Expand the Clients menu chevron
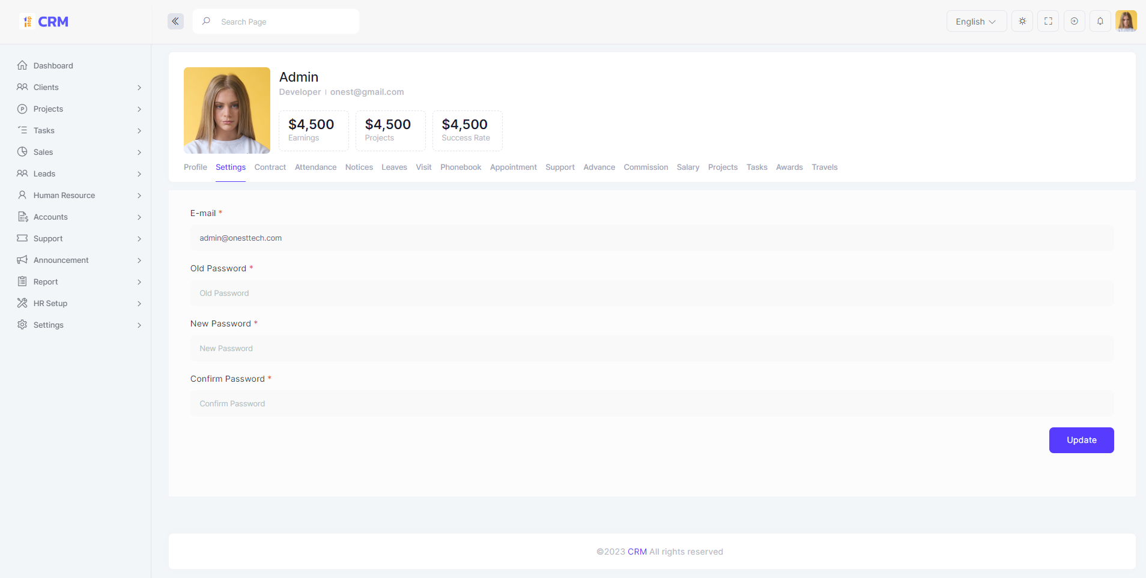Viewport: 1146px width, 578px height. 139,88
